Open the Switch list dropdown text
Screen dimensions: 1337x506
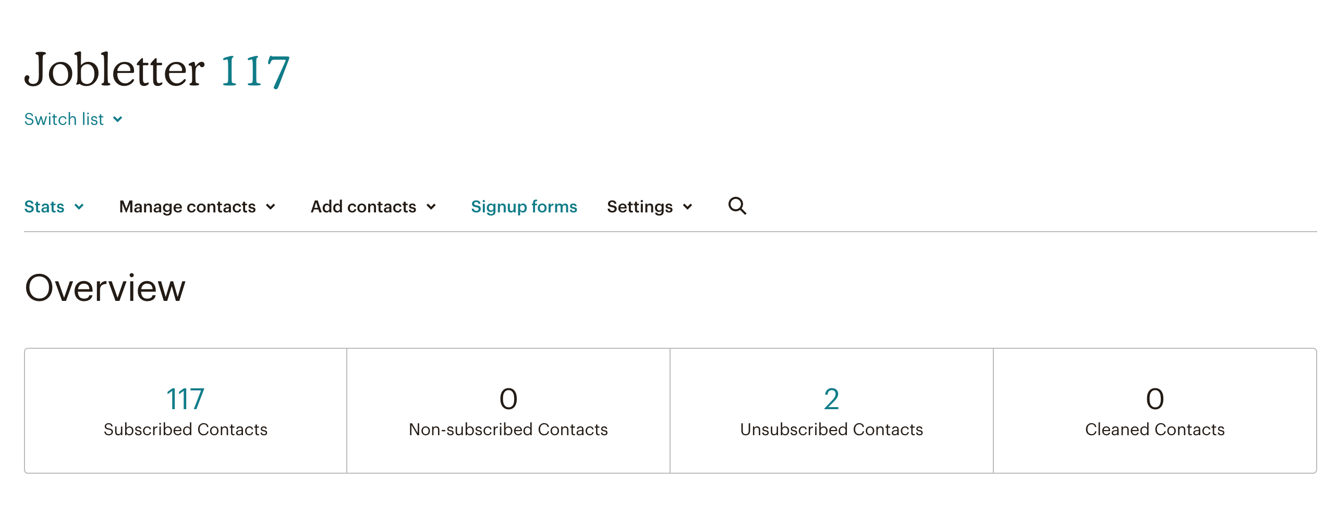pyautogui.click(x=64, y=119)
